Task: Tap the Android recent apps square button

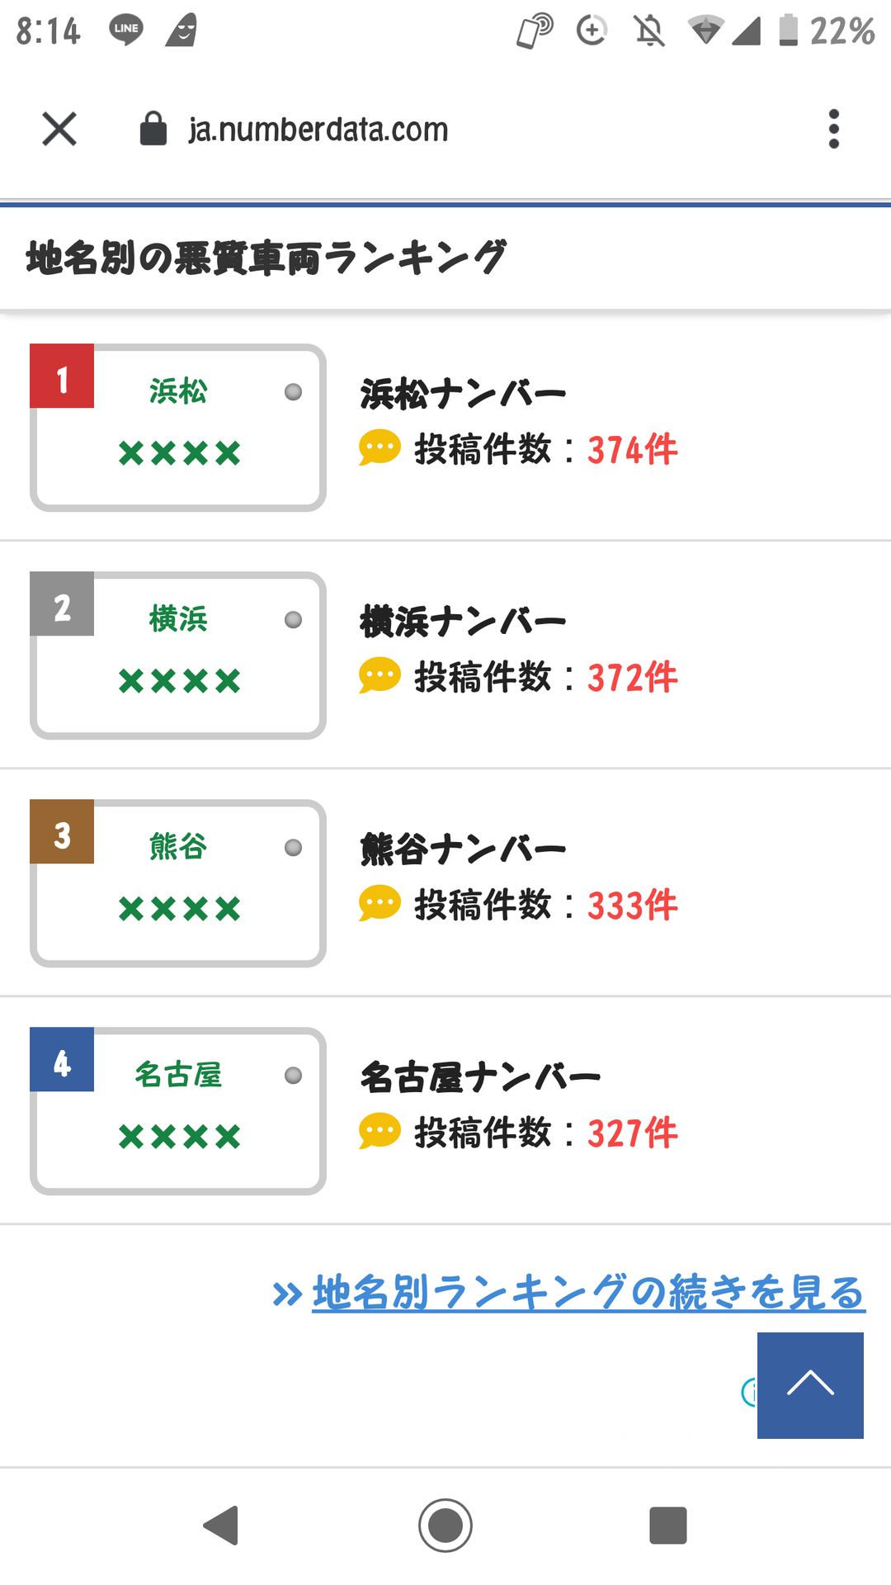Action: tap(668, 1525)
